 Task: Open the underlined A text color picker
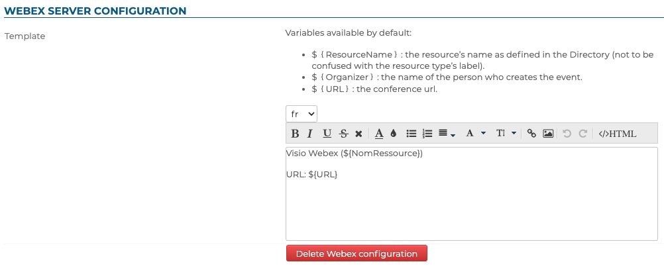click(379, 134)
